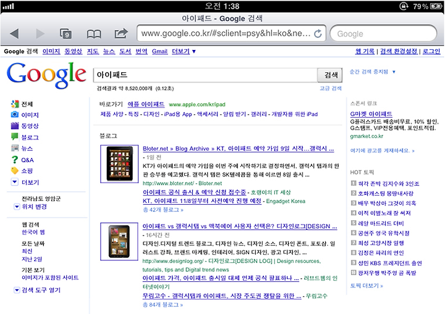This screenshot has width=445, height=314.
Task: Open the Galaxy Tab thumbnail for designlog result
Action: [x=119, y=241]
